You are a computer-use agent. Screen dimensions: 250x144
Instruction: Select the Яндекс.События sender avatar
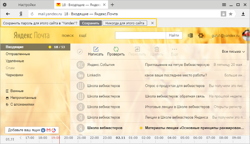click(80, 65)
